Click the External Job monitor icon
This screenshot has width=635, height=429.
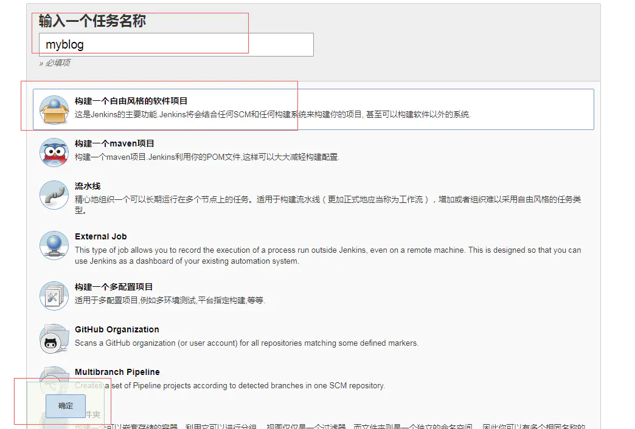point(54,245)
